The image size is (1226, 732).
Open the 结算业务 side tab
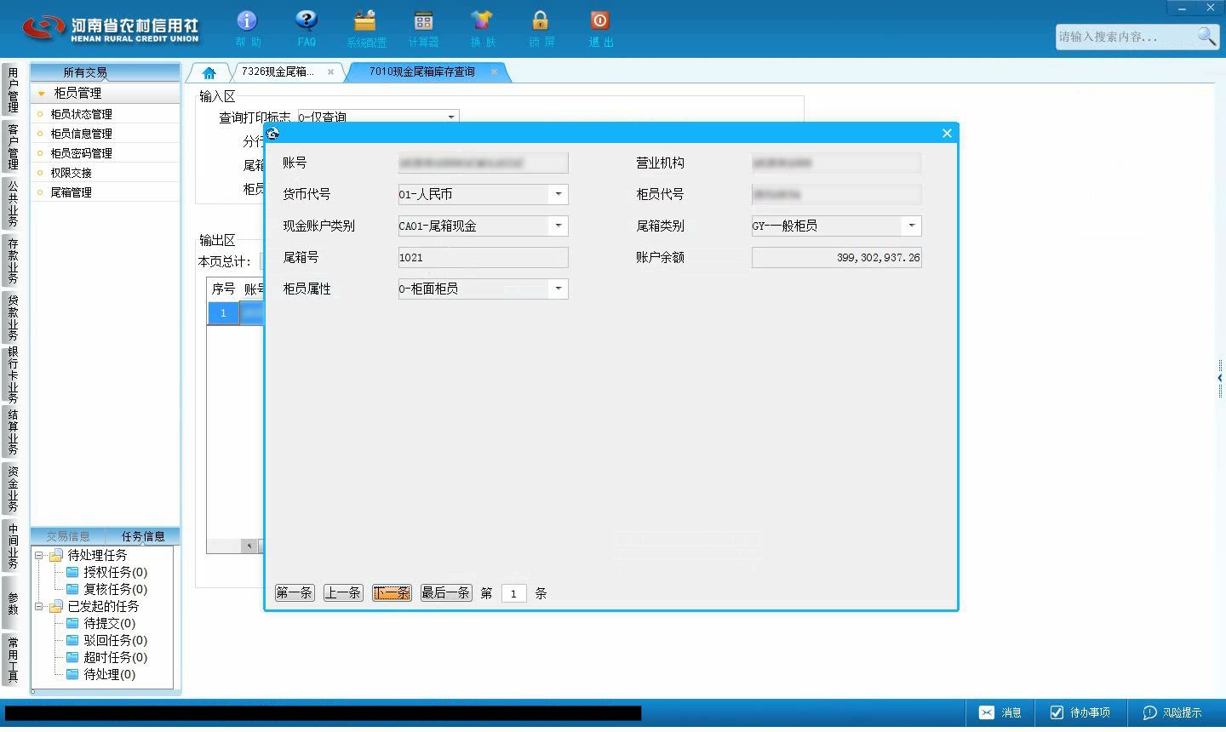[x=13, y=432]
